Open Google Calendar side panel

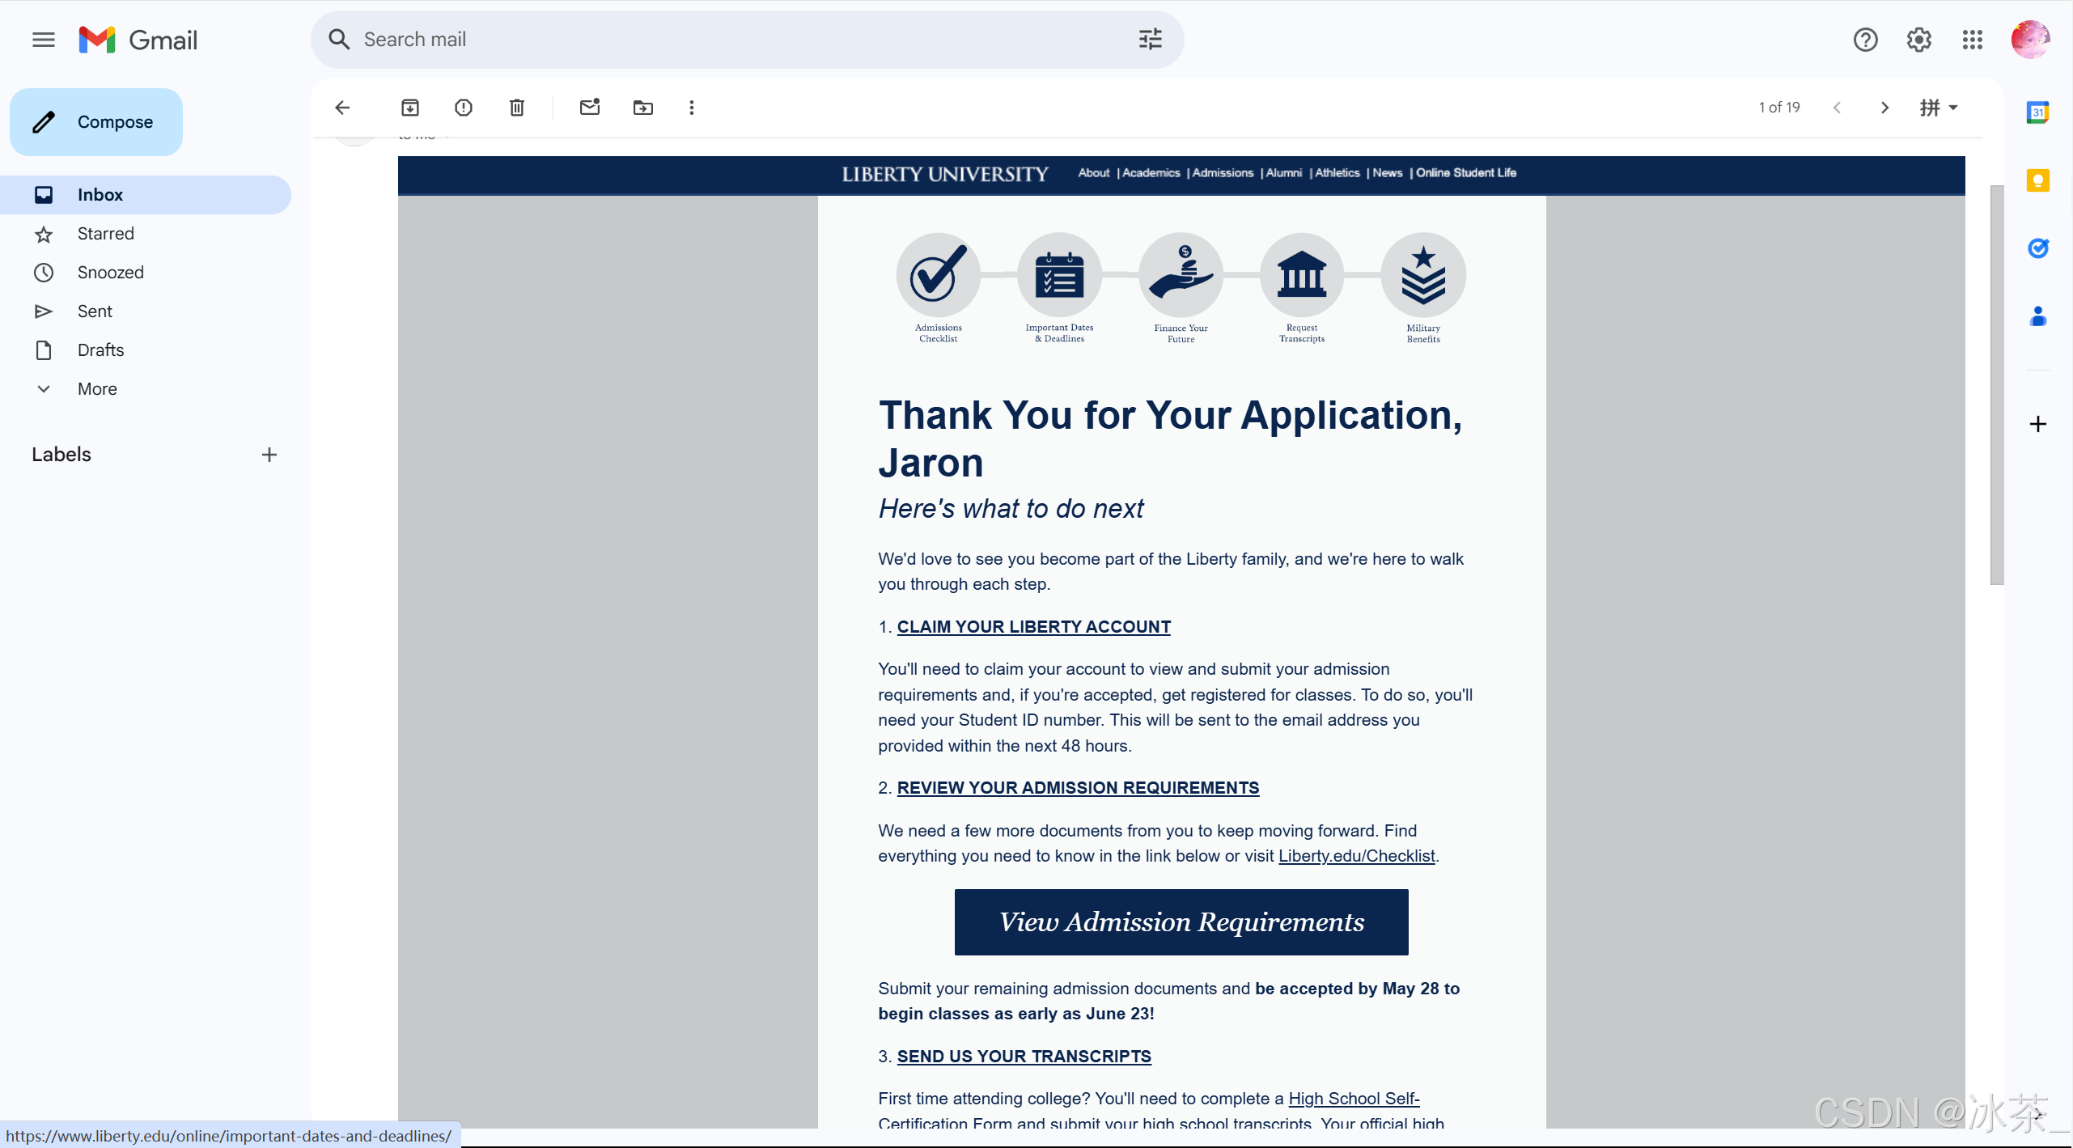point(2037,112)
